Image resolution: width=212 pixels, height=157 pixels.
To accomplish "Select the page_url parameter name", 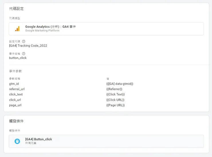I will coord(15,105).
